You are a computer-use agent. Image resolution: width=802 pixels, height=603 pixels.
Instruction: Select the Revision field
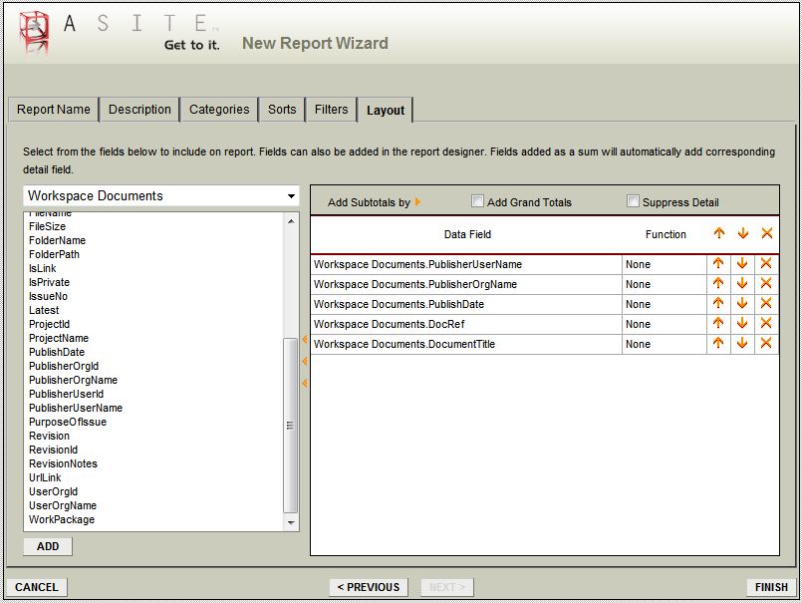49,436
